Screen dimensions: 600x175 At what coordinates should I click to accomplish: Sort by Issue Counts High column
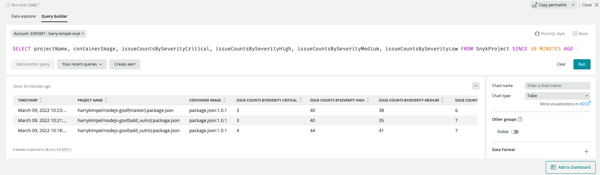[339, 100]
